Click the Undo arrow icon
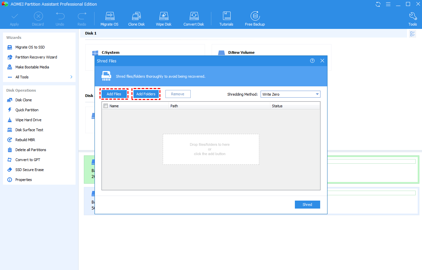 (x=60, y=16)
